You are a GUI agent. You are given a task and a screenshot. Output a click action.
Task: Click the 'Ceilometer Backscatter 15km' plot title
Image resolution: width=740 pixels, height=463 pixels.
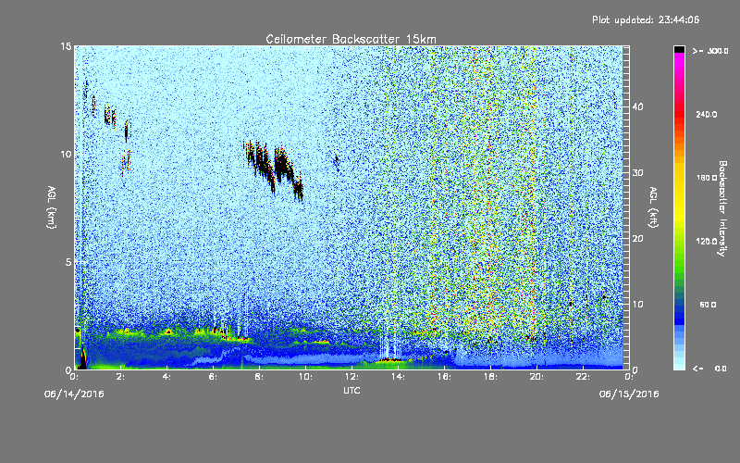351,39
